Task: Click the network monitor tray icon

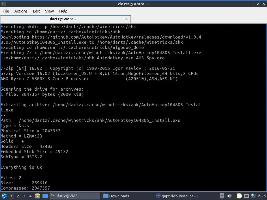Action: (246, 196)
